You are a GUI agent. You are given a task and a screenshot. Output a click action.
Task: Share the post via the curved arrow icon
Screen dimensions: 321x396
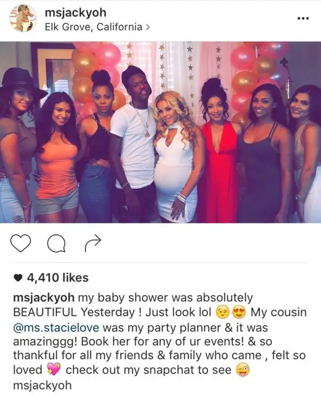[x=93, y=244]
